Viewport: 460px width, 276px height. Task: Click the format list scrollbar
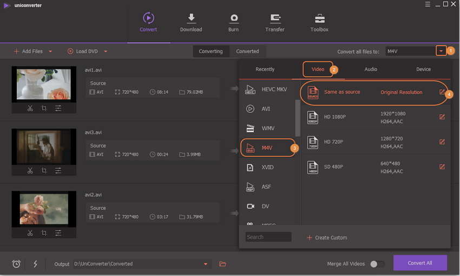click(x=297, y=118)
